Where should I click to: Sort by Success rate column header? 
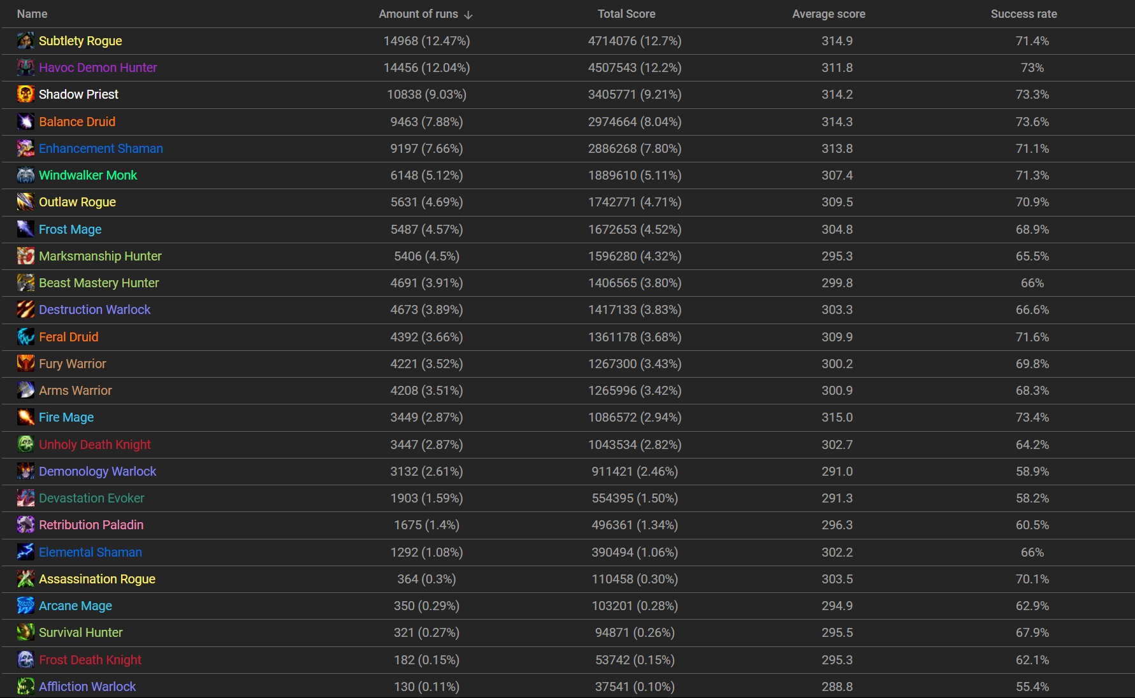pos(1023,14)
